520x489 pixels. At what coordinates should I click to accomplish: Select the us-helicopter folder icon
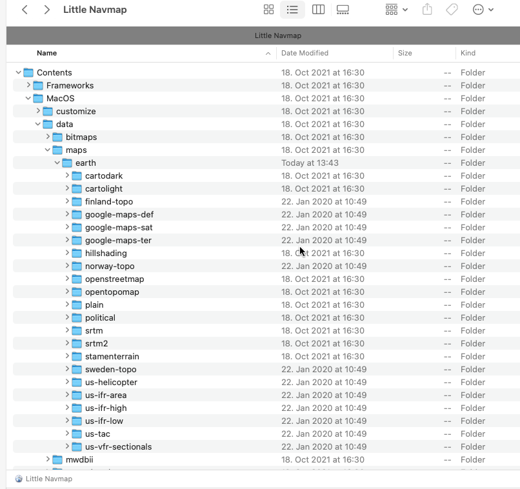click(77, 383)
